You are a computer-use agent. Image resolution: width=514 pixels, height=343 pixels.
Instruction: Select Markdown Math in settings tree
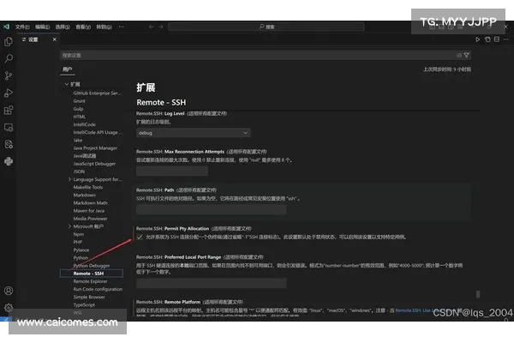pyautogui.click(x=90, y=203)
